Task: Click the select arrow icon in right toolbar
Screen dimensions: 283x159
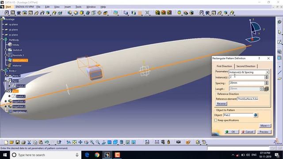Action: [279, 32]
